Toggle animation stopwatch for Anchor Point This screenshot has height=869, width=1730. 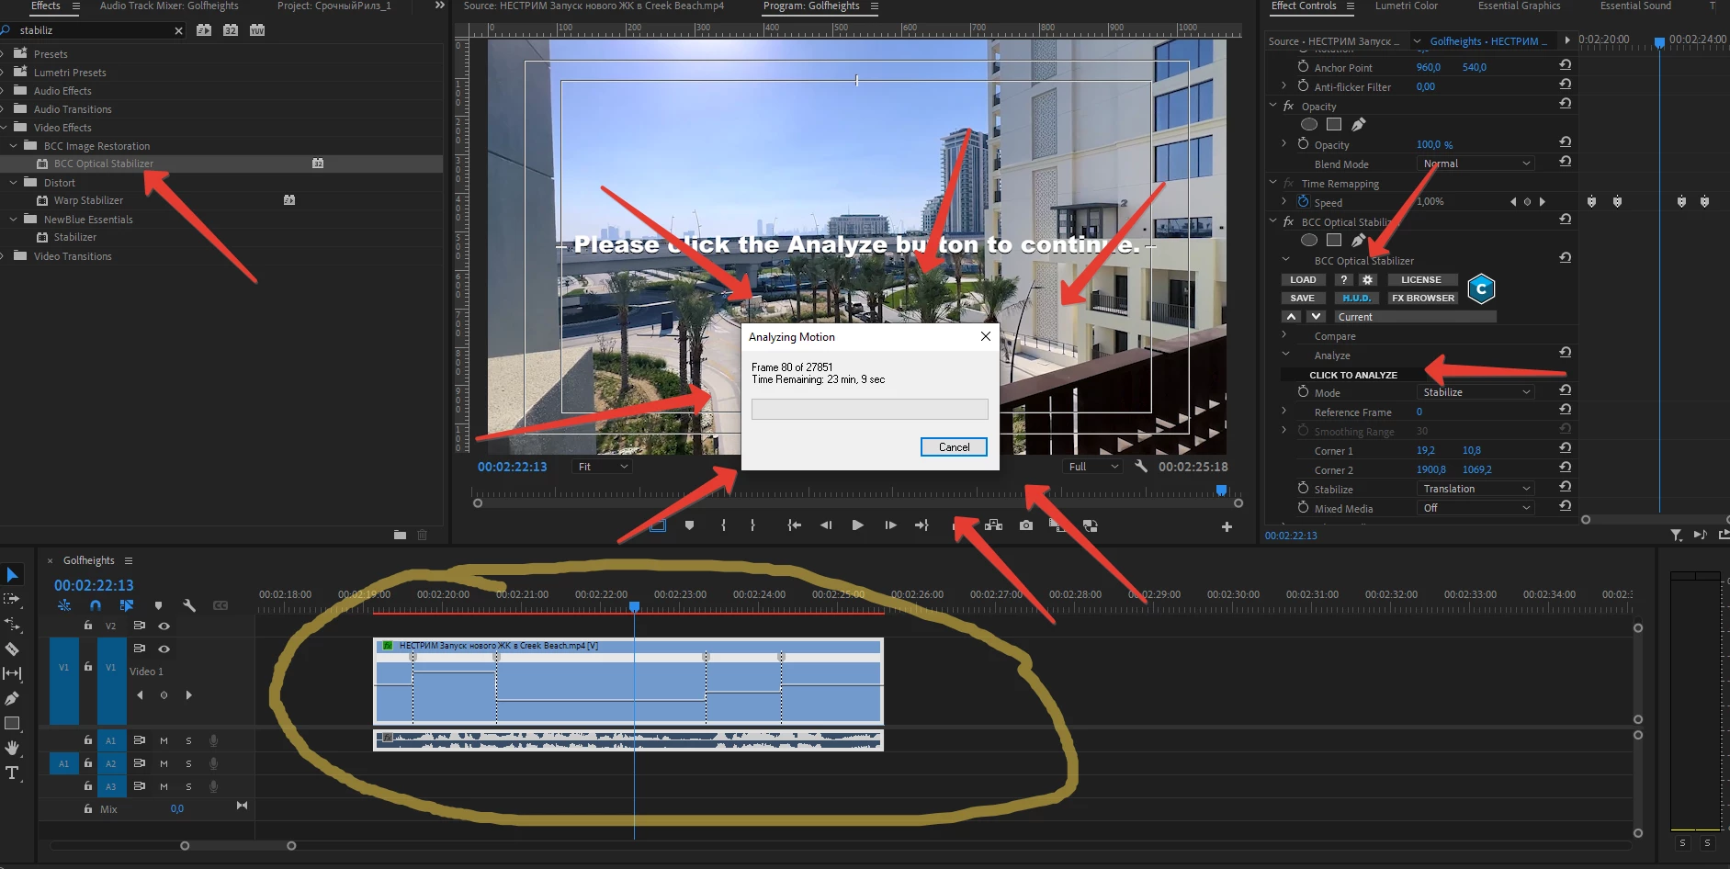click(1303, 66)
